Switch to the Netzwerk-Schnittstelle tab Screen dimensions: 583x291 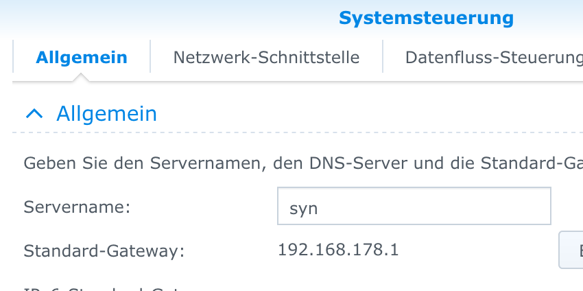tap(266, 57)
